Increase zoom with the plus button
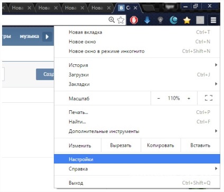The width and height of the screenshot is (224, 192). (x=189, y=98)
